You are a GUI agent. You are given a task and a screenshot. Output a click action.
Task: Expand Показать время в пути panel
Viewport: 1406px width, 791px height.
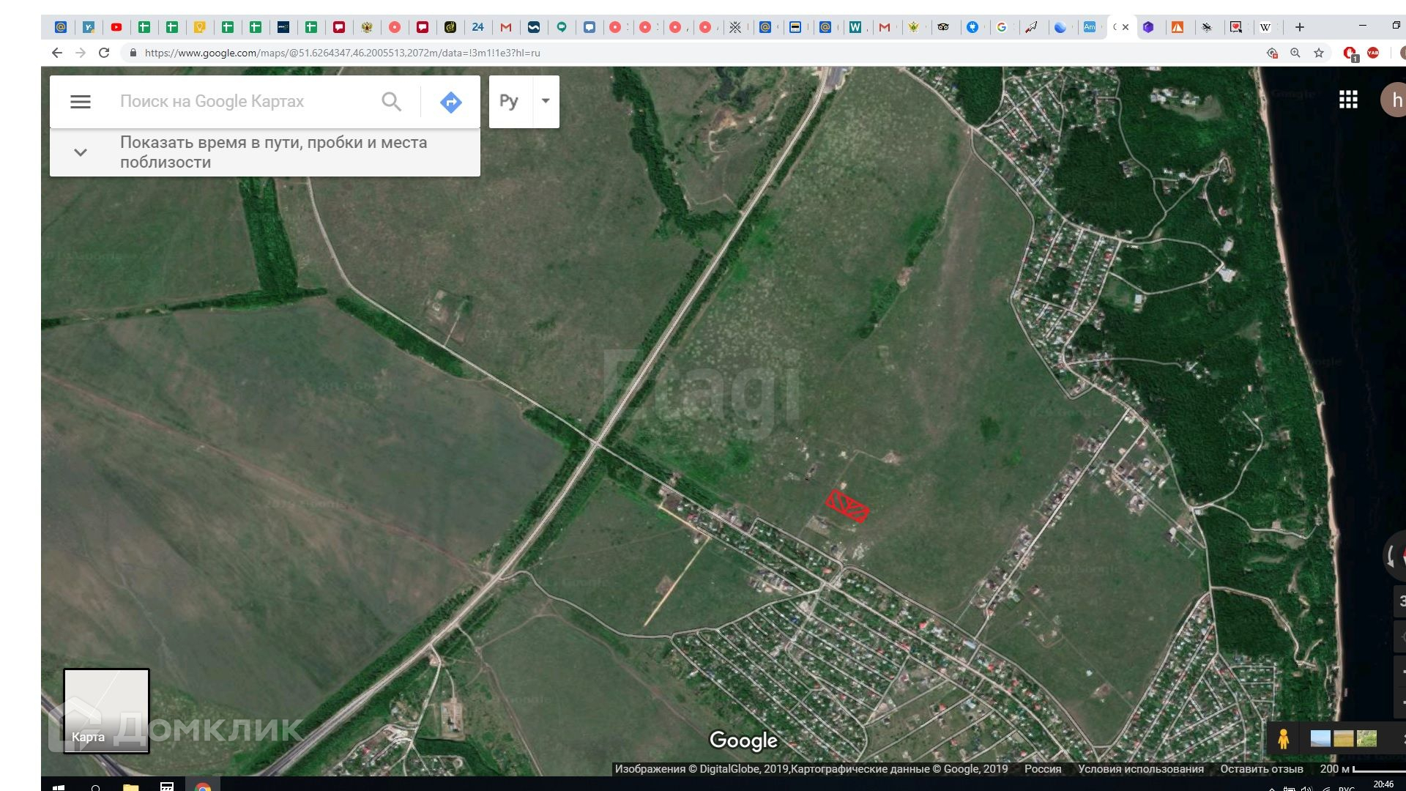click(x=81, y=152)
